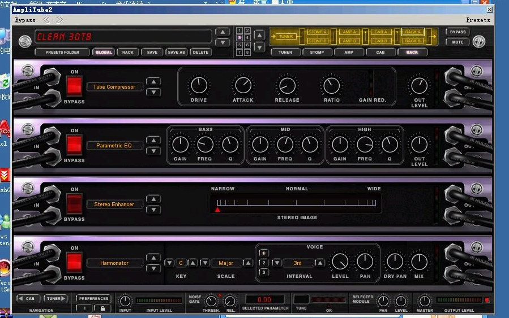Click the noise gate REL knob
The image size is (509, 318).
point(230,301)
